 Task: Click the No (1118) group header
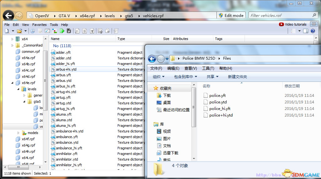(x=62, y=46)
